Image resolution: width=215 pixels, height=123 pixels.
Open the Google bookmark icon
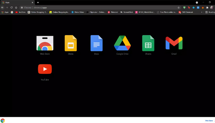pos(12,12)
